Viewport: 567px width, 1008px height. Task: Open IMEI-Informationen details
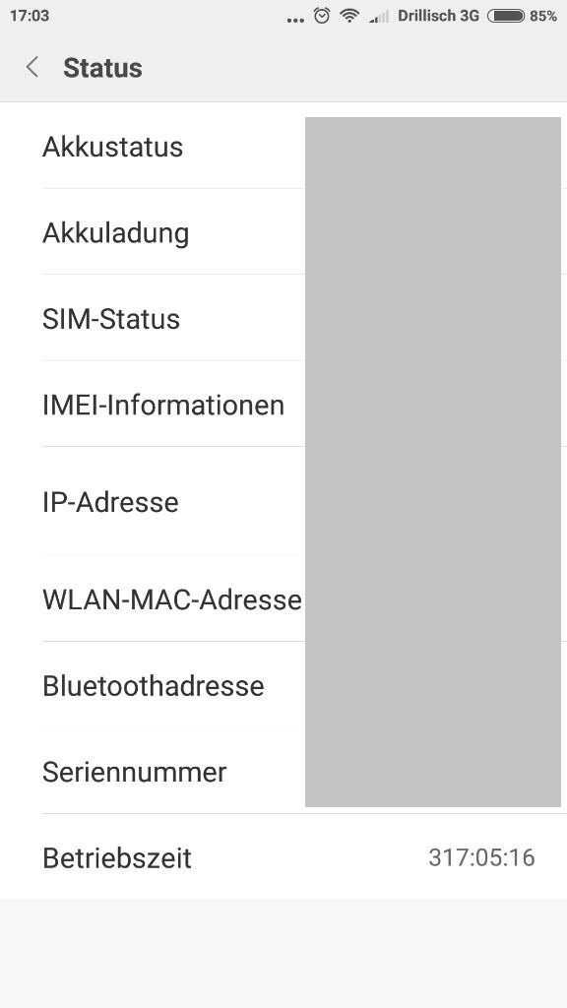pos(283,405)
